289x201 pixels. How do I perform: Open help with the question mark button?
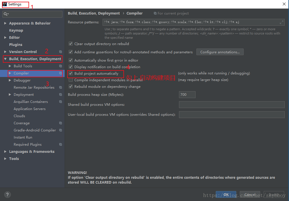pos(7,194)
